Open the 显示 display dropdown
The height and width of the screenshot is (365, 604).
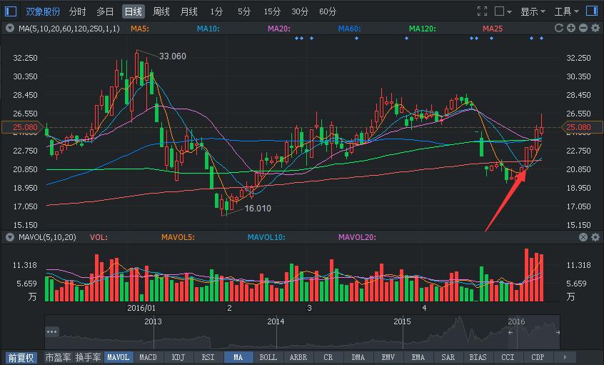(x=533, y=11)
